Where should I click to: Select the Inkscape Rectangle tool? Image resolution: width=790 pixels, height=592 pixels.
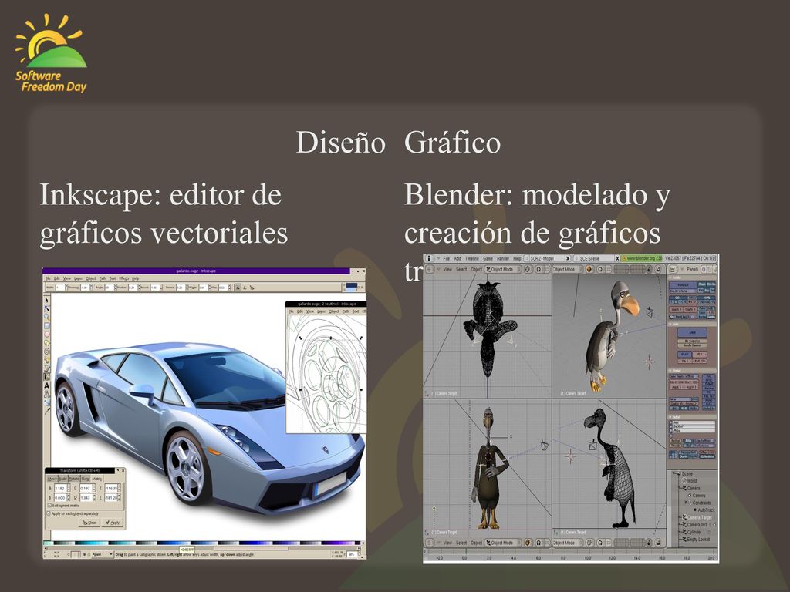tap(47, 326)
